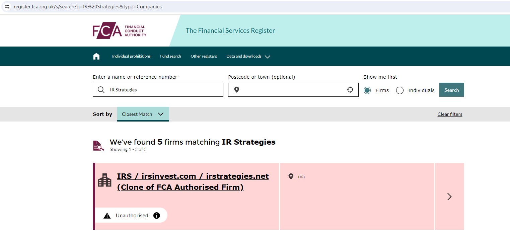The height and width of the screenshot is (231, 510).
Task: Click the Clear filters link
Action: 450,114
